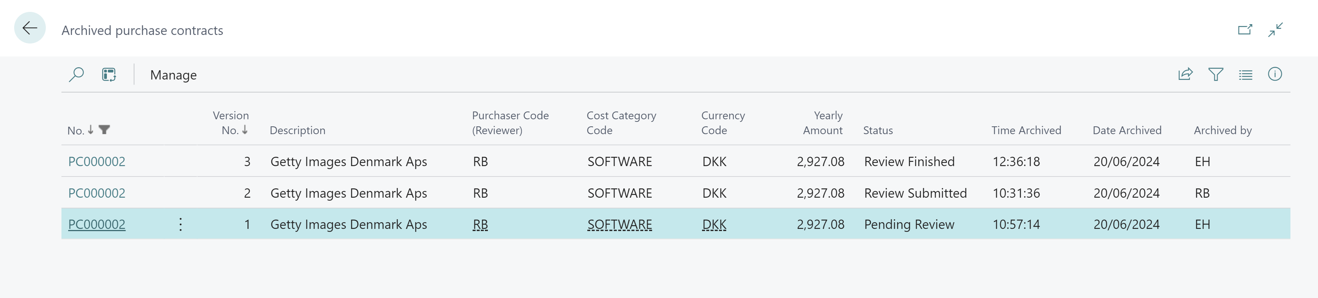Click Archived by RB cell

point(1203,193)
